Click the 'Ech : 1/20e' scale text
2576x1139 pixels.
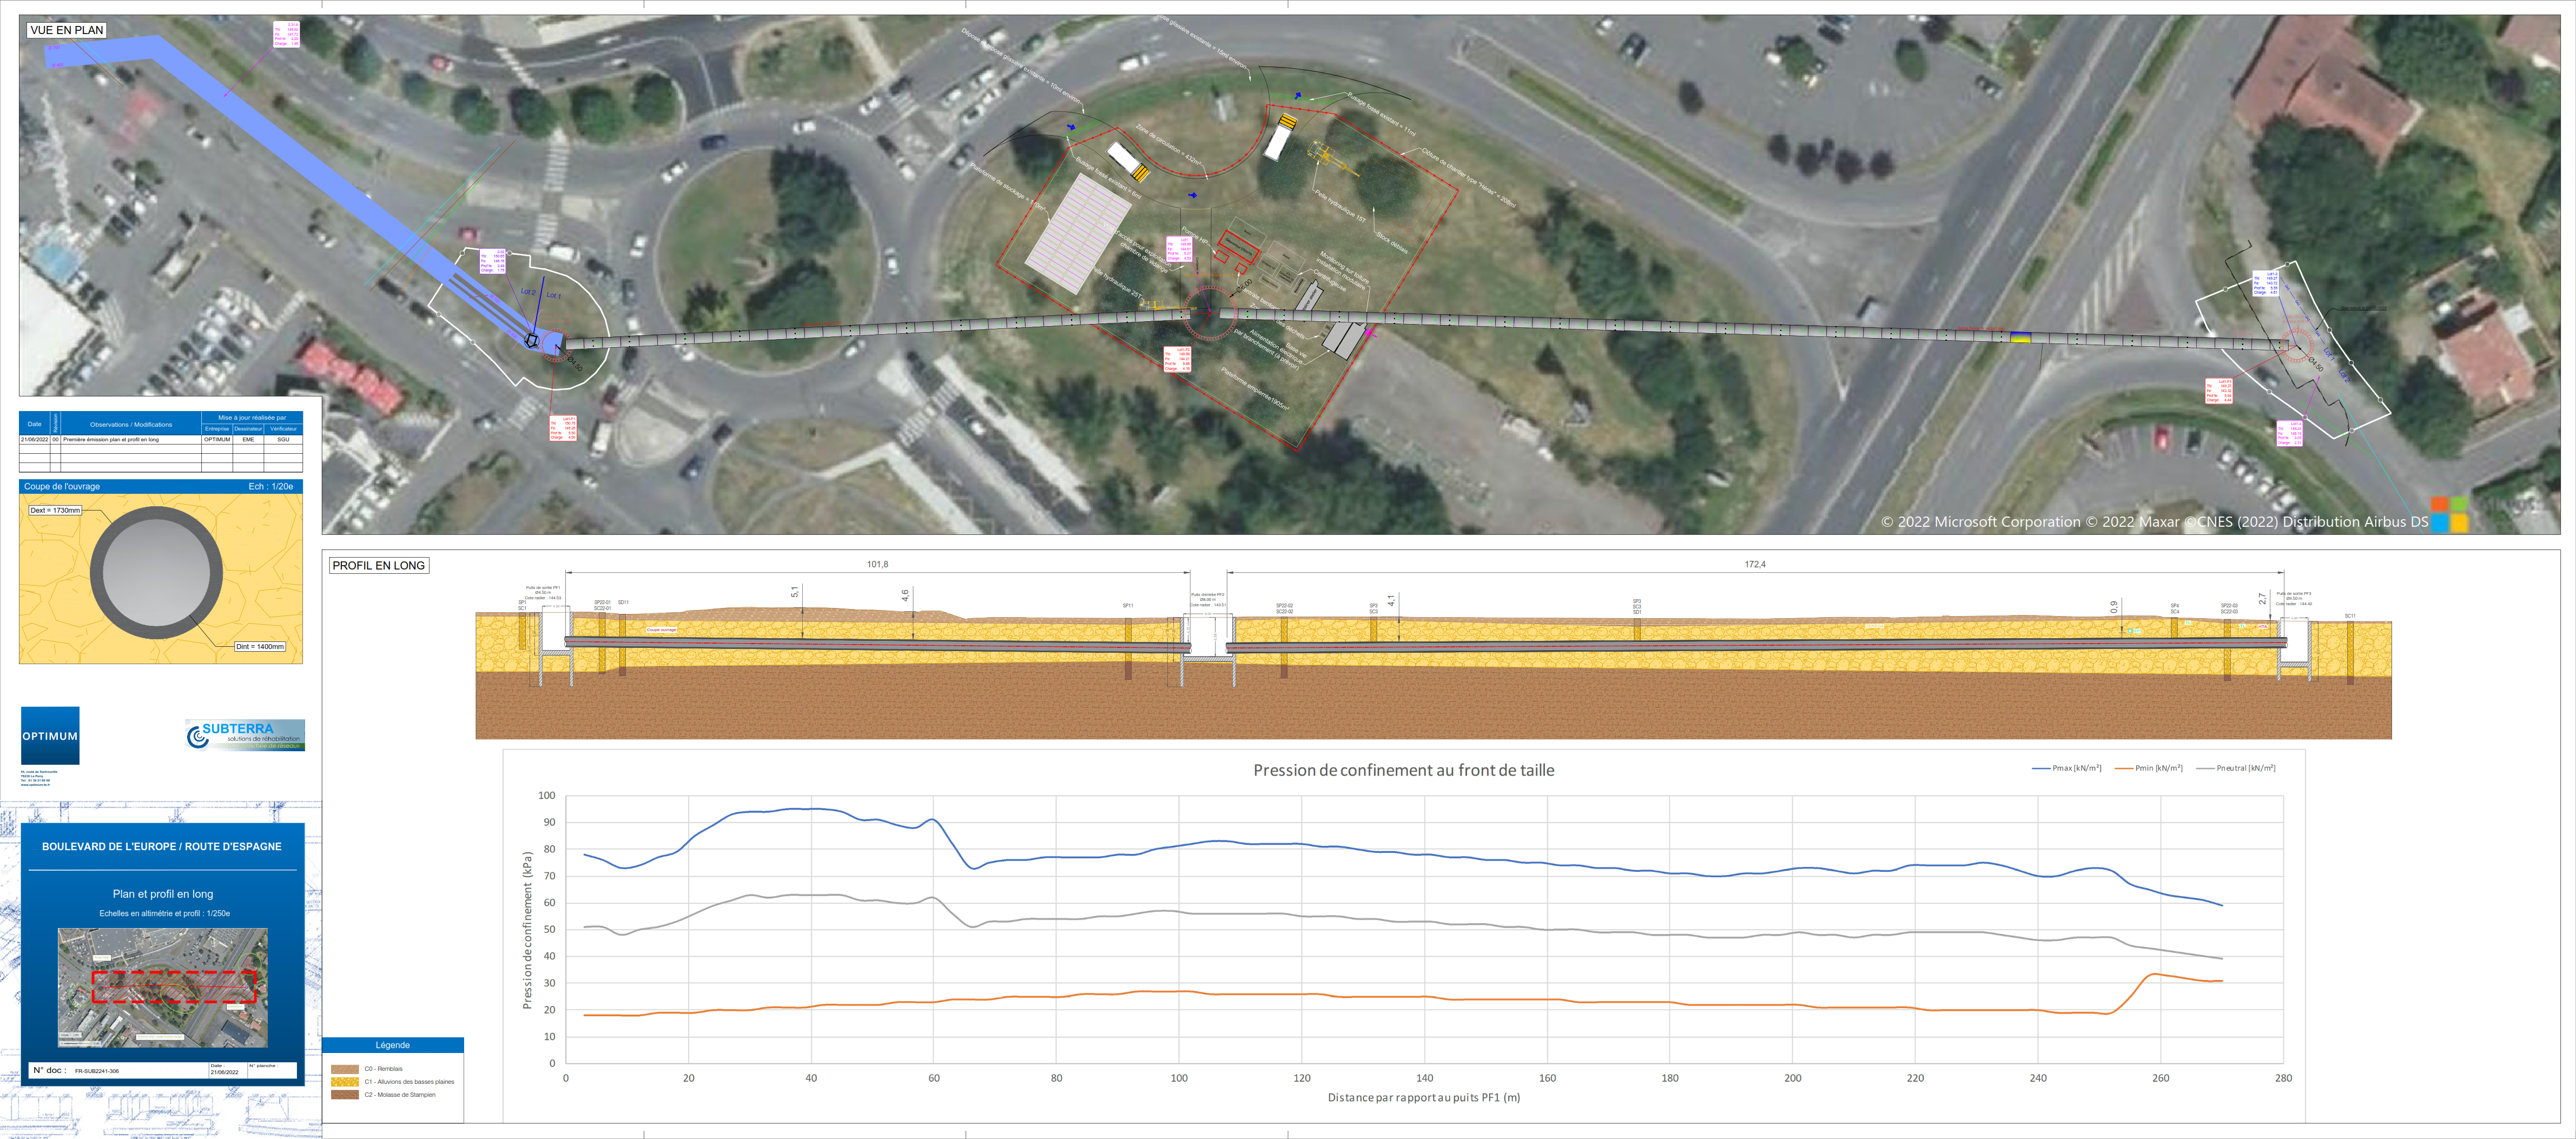(x=271, y=486)
